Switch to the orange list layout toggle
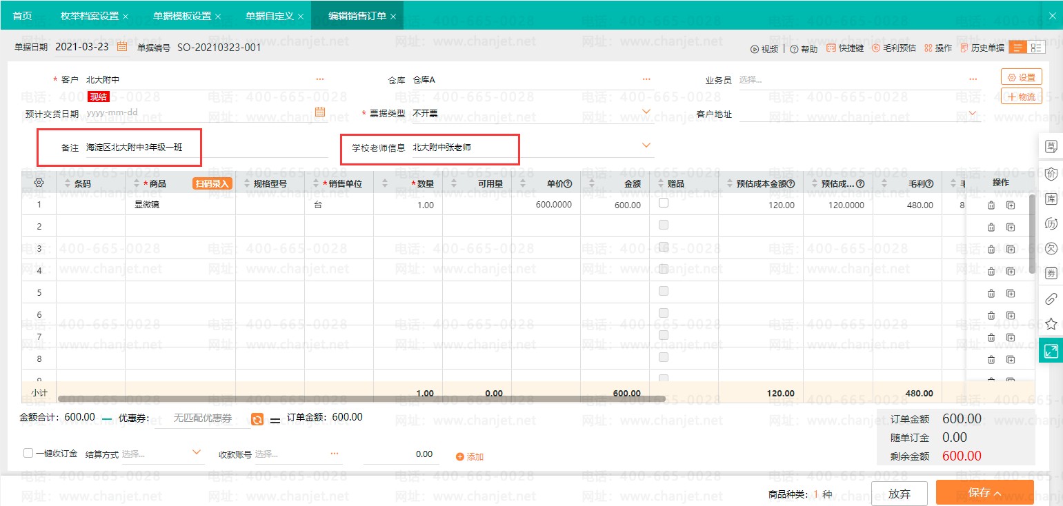The image size is (1063, 506). [1017, 48]
